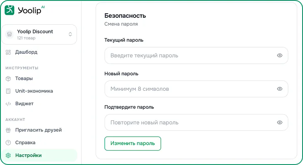Toggle visibility of the new password field
The height and width of the screenshot is (165, 303).
coord(280,89)
